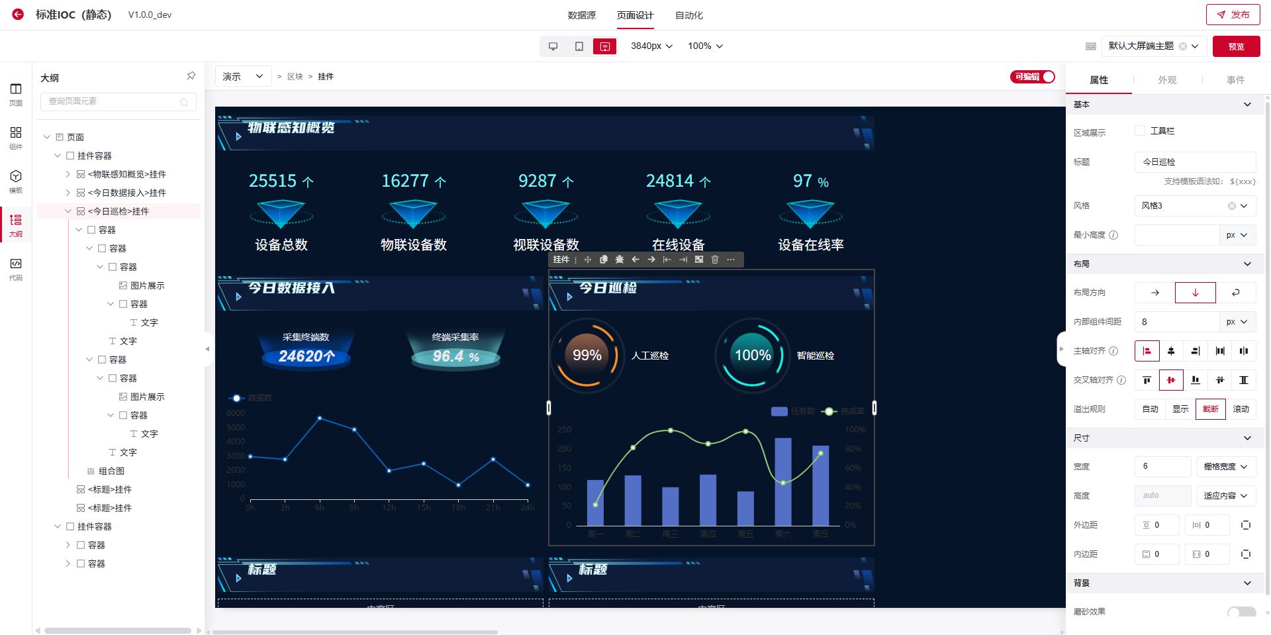Check the 工具栏 checkbox
Viewport: 1271px width, 635px height.
[1140, 131]
